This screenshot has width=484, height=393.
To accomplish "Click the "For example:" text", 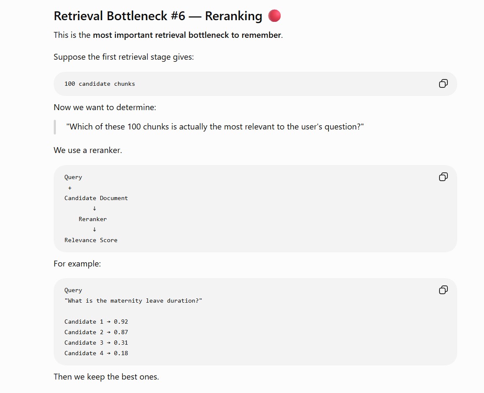I will coord(77,264).
